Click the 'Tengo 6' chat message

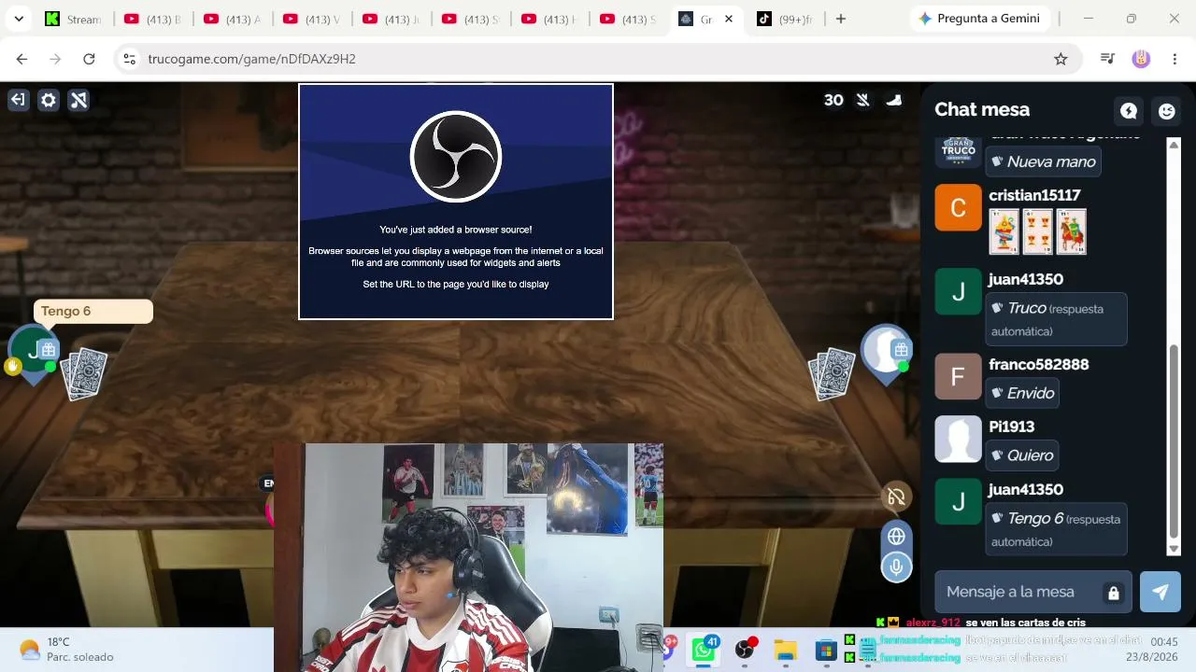point(1056,529)
